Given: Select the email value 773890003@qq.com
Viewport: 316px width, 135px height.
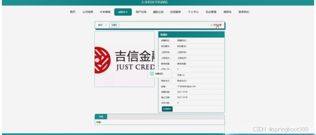Looking at the screenshot, I should point(186,87).
